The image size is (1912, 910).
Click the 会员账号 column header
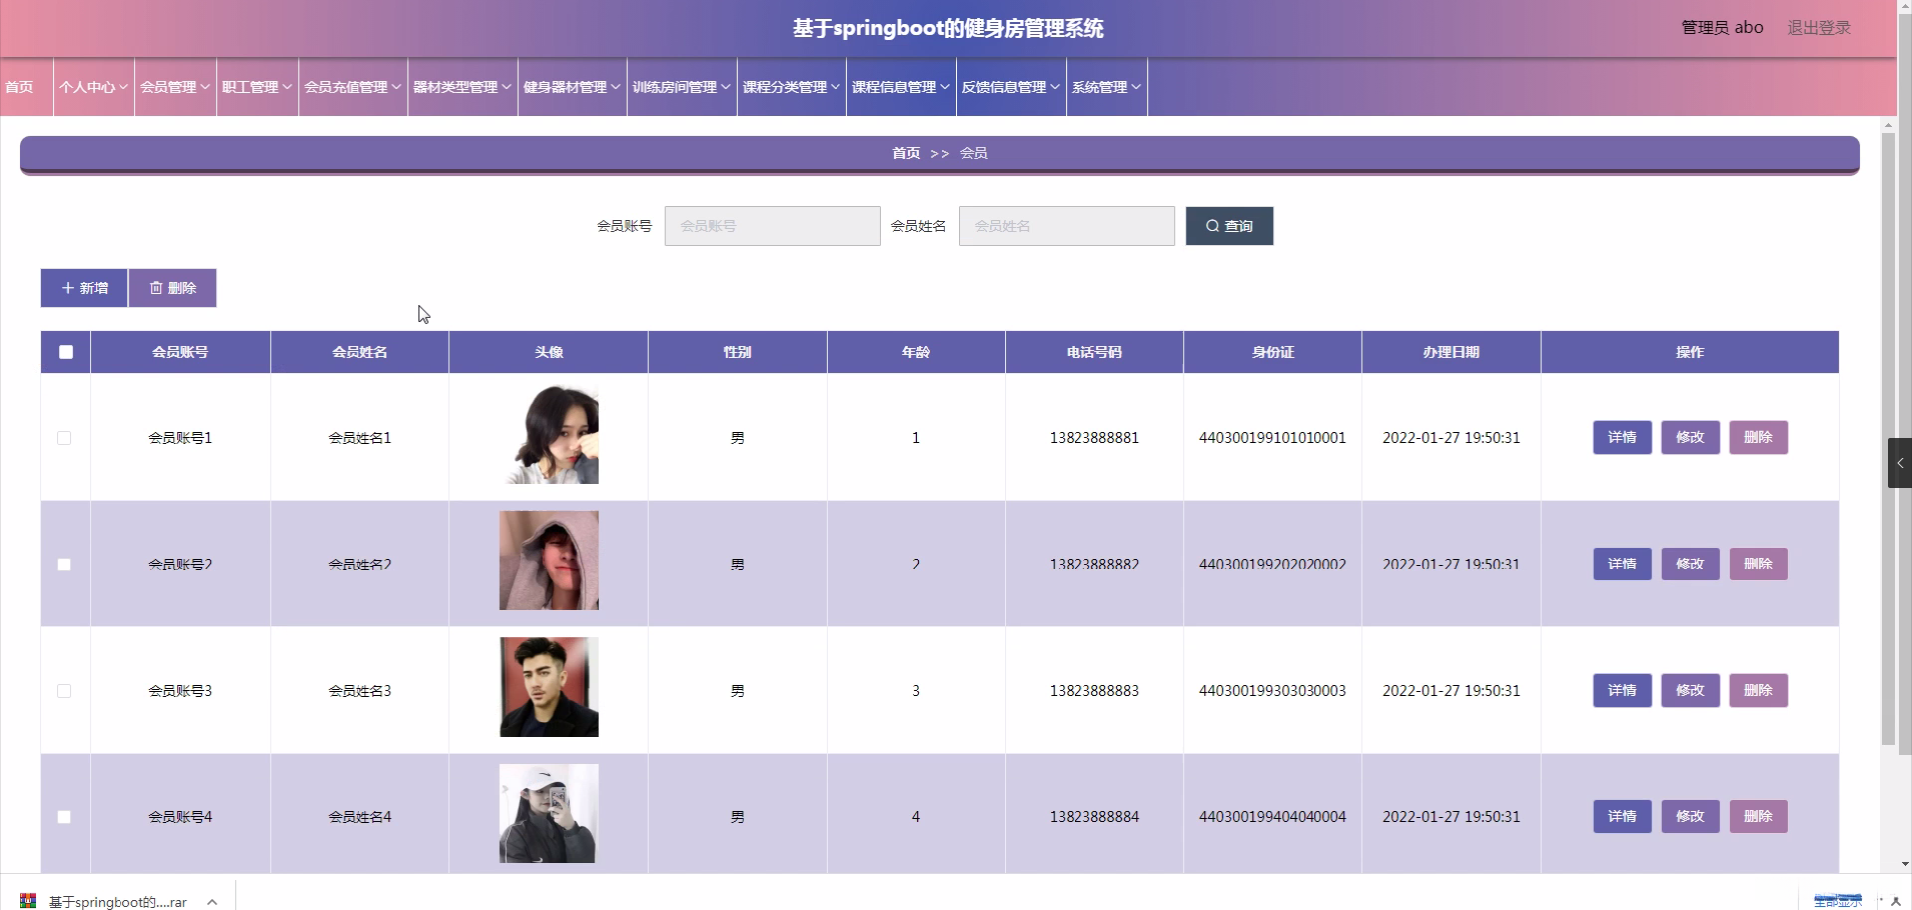[x=180, y=352]
